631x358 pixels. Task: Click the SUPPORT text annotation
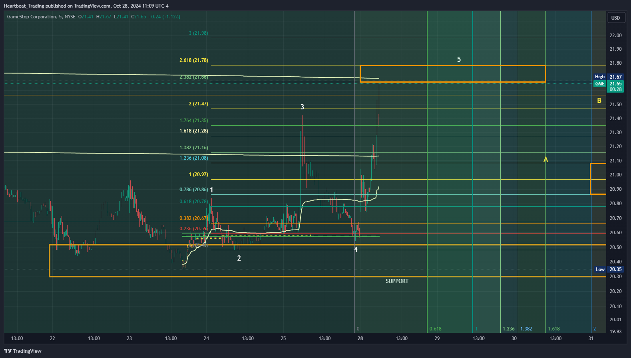(x=397, y=281)
